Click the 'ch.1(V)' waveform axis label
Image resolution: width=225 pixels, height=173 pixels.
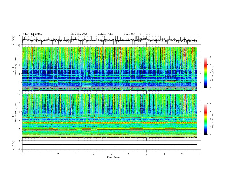14,40
